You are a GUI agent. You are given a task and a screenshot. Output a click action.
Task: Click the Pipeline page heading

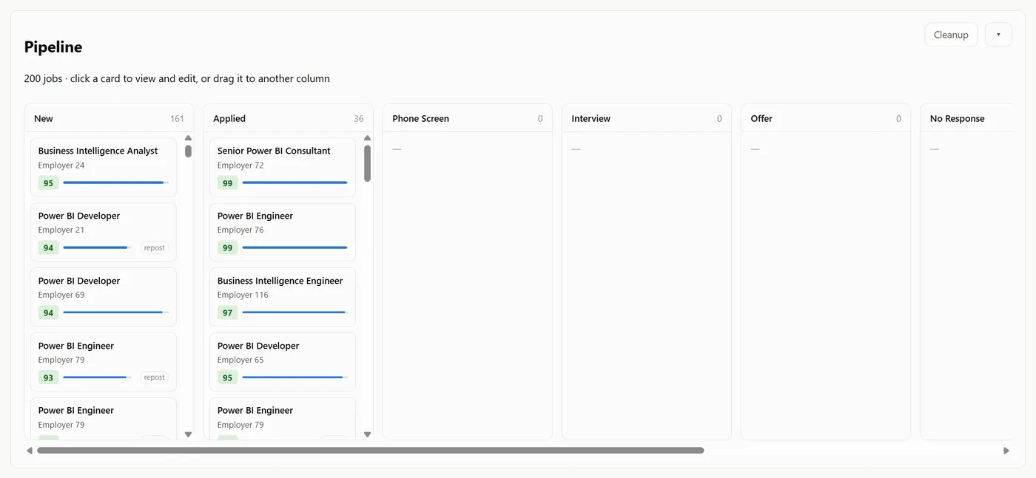(53, 47)
